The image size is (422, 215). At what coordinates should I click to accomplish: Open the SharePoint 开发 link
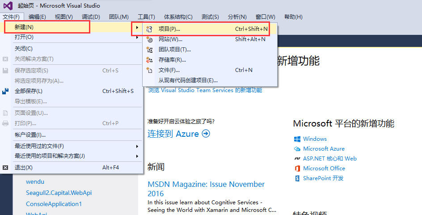point(323,178)
